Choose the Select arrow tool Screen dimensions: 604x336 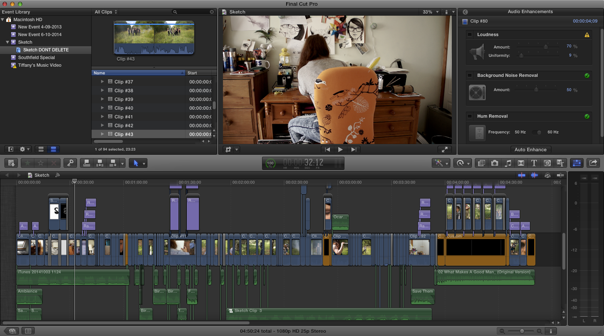[136, 163]
